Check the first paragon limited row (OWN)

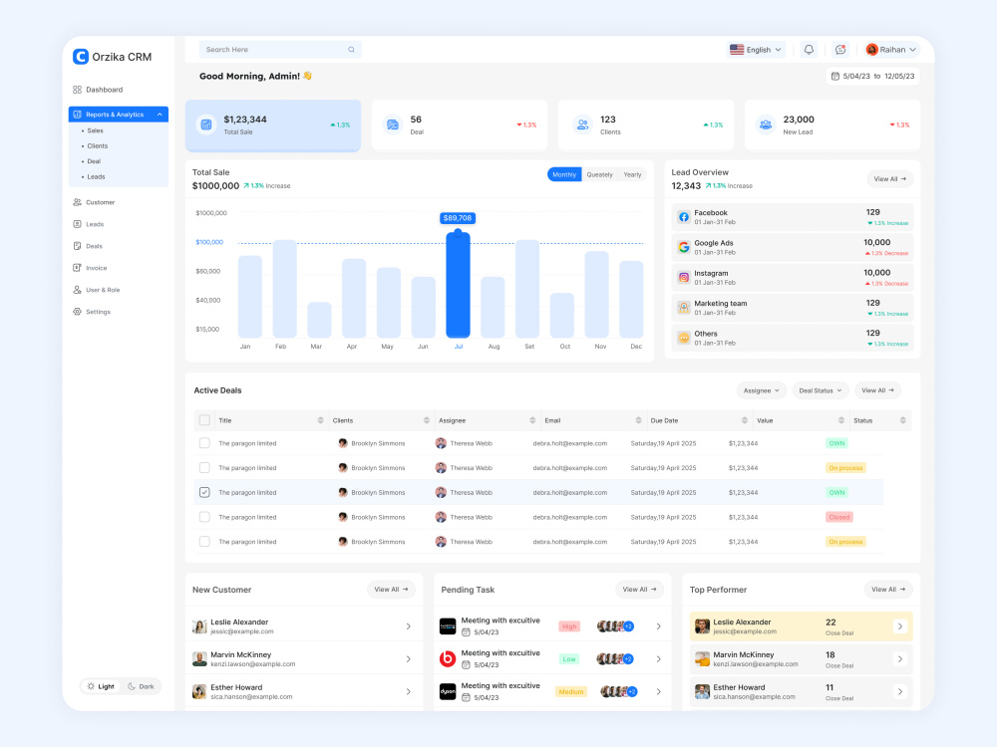click(204, 443)
